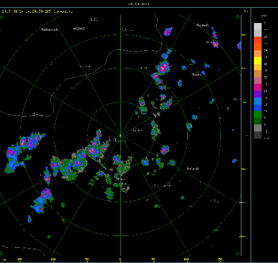
Task: Select the medium gray swatch near the legend bottom
Action: 258,128
